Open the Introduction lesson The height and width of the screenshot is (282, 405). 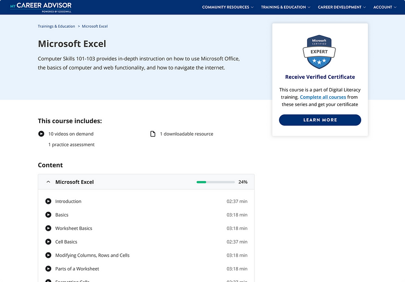coord(68,201)
